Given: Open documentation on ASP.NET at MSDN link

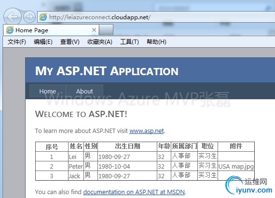Looking at the screenshot, I should click(x=134, y=192).
